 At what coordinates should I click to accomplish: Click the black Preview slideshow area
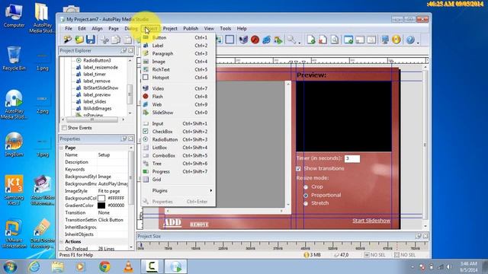click(x=344, y=116)
